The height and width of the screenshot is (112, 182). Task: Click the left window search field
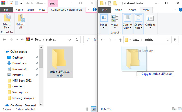90,40
